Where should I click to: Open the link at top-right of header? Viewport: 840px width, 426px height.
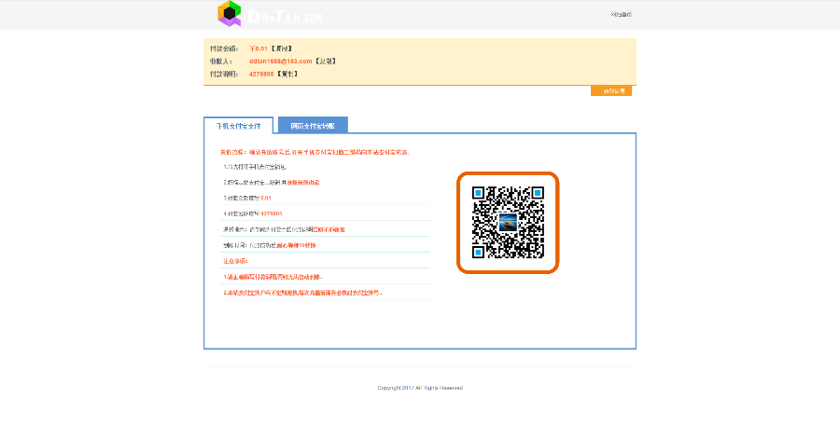[x=621, y=15]
